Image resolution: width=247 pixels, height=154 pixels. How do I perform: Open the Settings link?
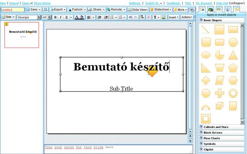click(x=135, y=3)
